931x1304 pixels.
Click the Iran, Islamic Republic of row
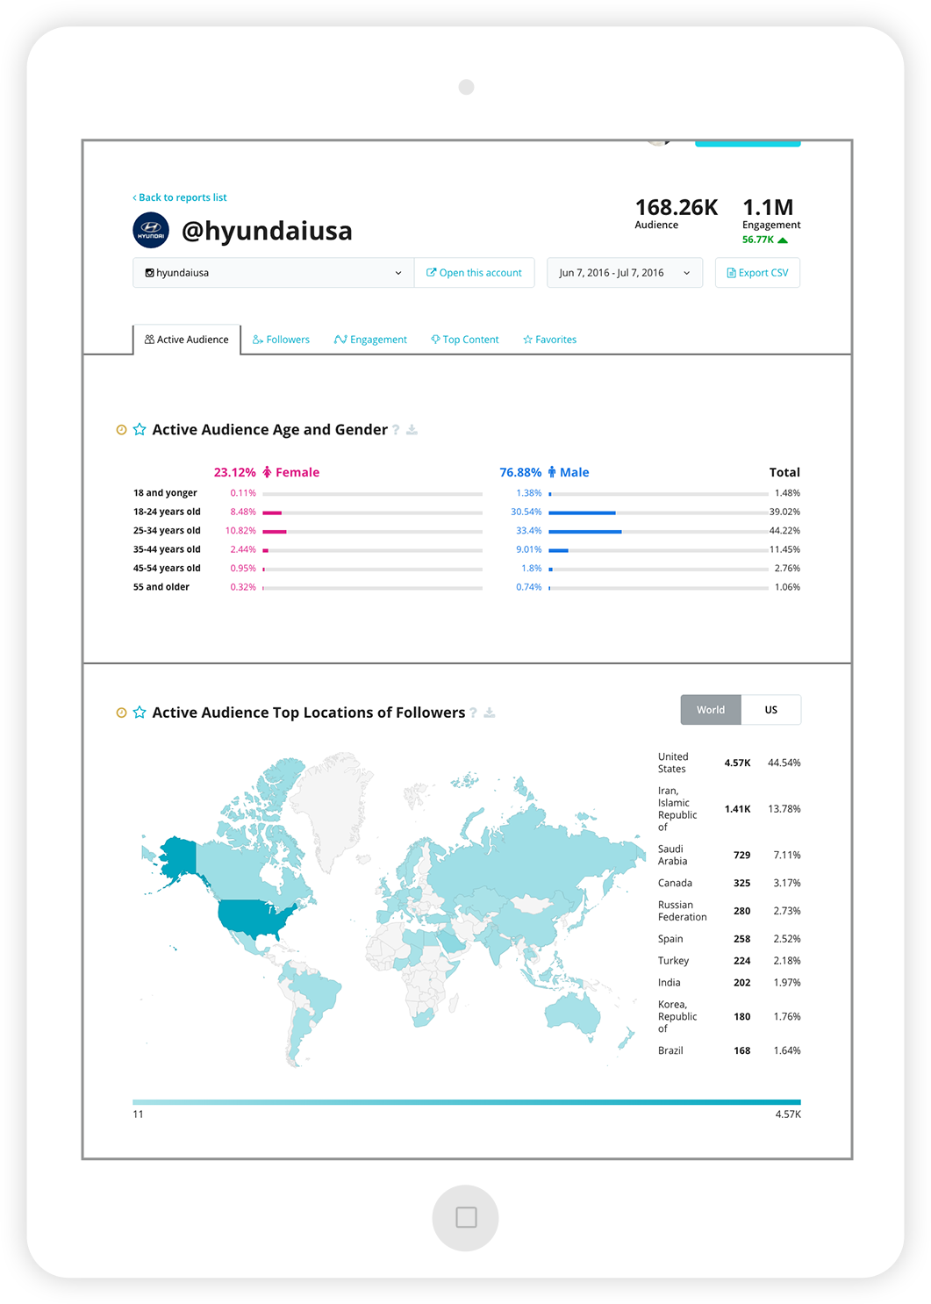click(x=729, y=809)
